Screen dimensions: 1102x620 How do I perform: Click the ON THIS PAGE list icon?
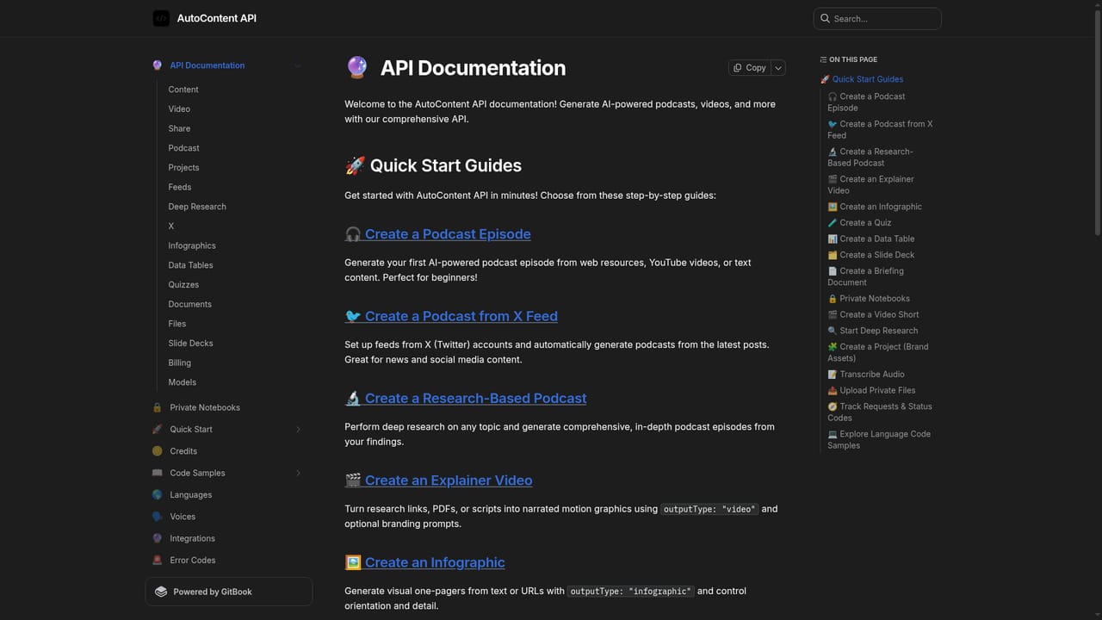click(823, 59)
